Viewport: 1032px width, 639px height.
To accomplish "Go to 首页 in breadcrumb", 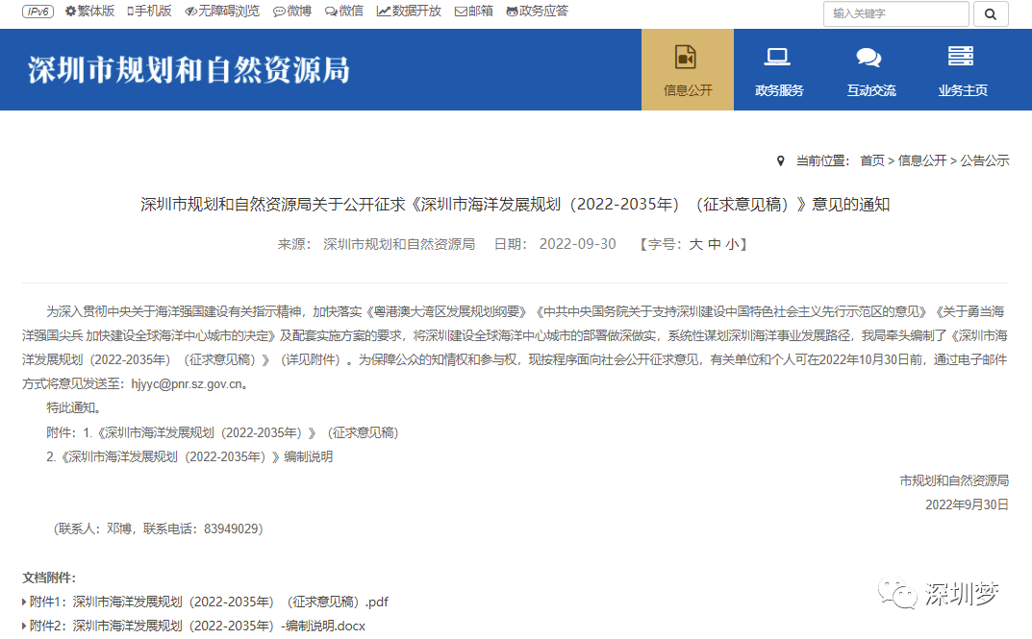I will tap(872, 160).
